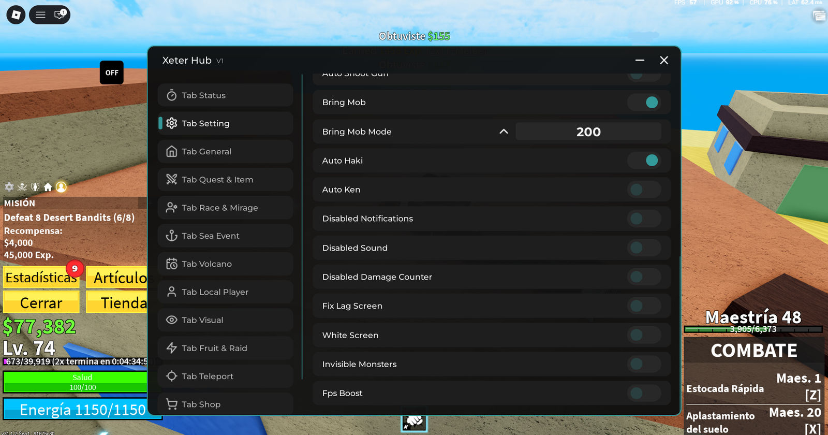
Task: Click the lightning bolt icon of Tab Fruit & Raid
Action: [172, 348]
